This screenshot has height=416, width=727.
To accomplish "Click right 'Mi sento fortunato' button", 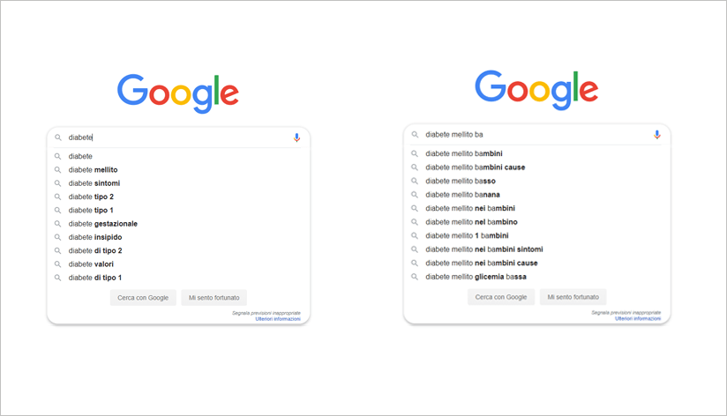I will click(x=573, y=297).
